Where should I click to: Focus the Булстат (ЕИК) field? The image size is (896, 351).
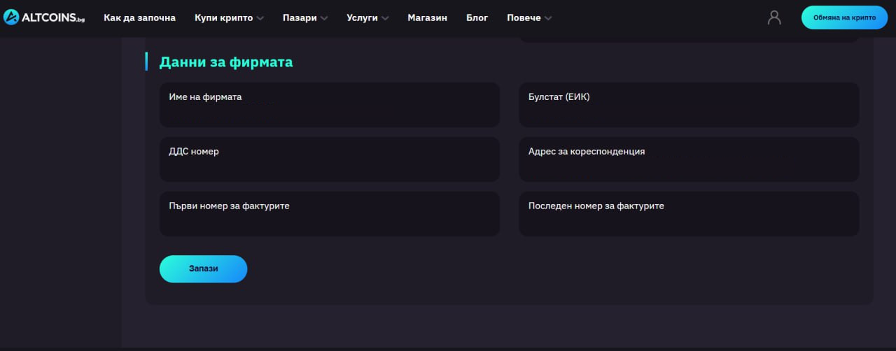689,105
